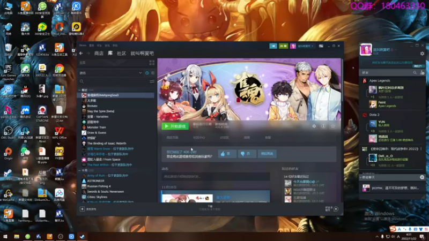This screenshot has width=429, height=241.
Task: Click the Steam forward navigation arrow
Action: [x=88, y=53]
